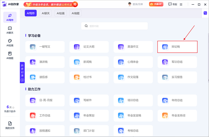
Task: Switch to the AI做题 top tab
Action: tap(76, 13)
